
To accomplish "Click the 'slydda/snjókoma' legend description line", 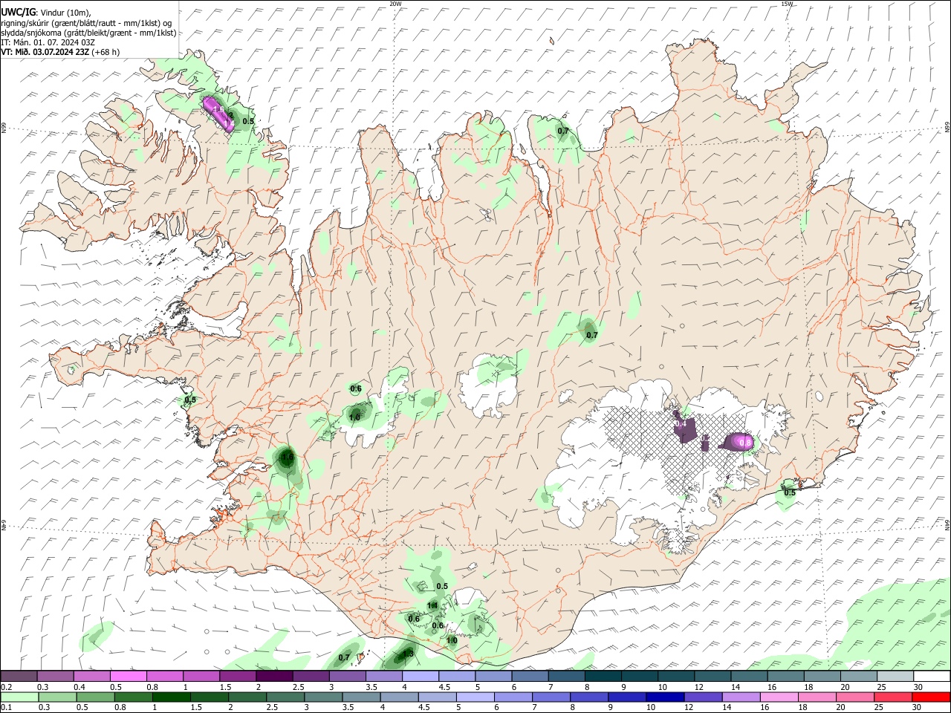I will coord(88,33).
